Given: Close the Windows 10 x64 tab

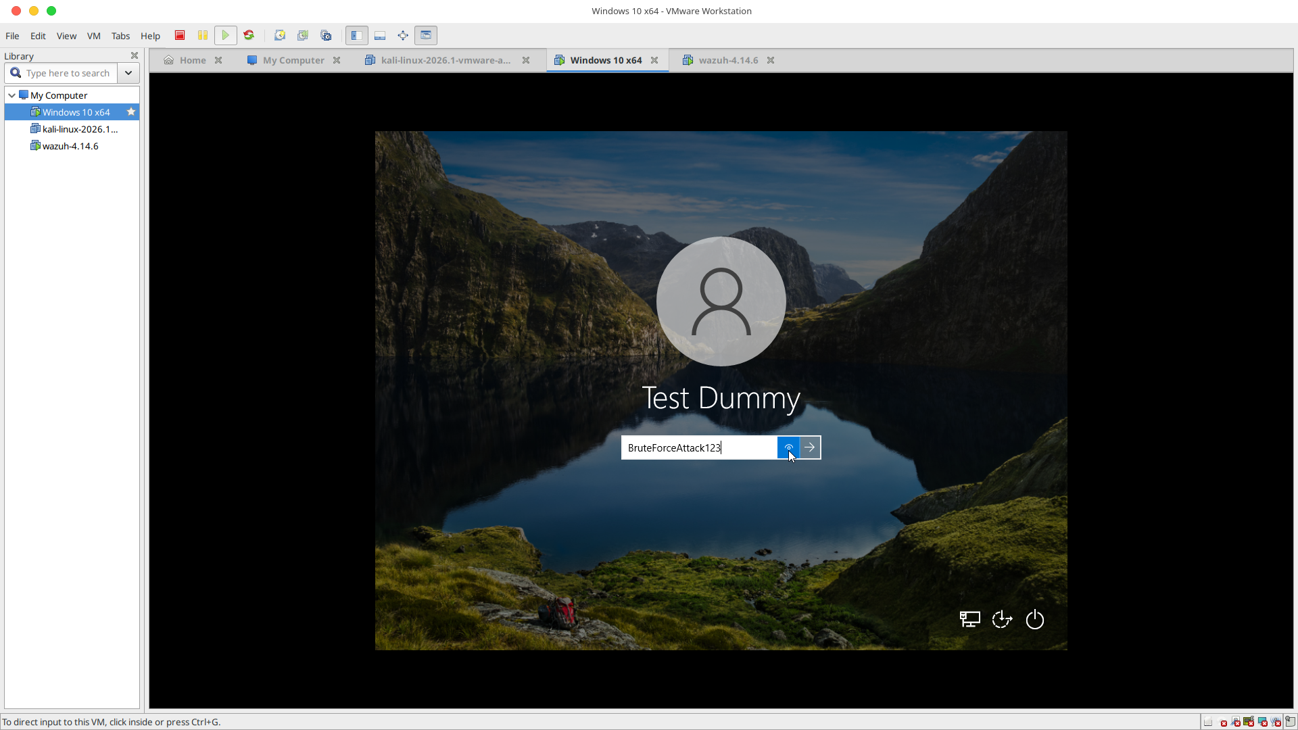Looking at the screenshot, I should coord(654,60).
